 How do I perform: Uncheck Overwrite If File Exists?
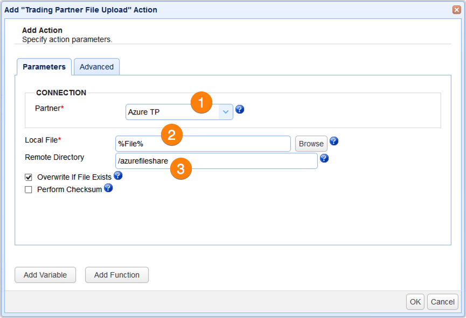[x=28, y=176]
